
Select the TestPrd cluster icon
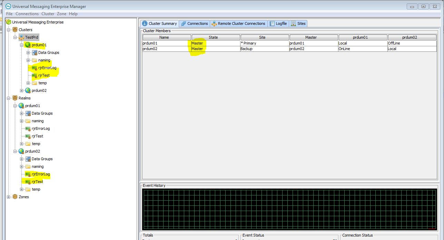coord(21,37)
